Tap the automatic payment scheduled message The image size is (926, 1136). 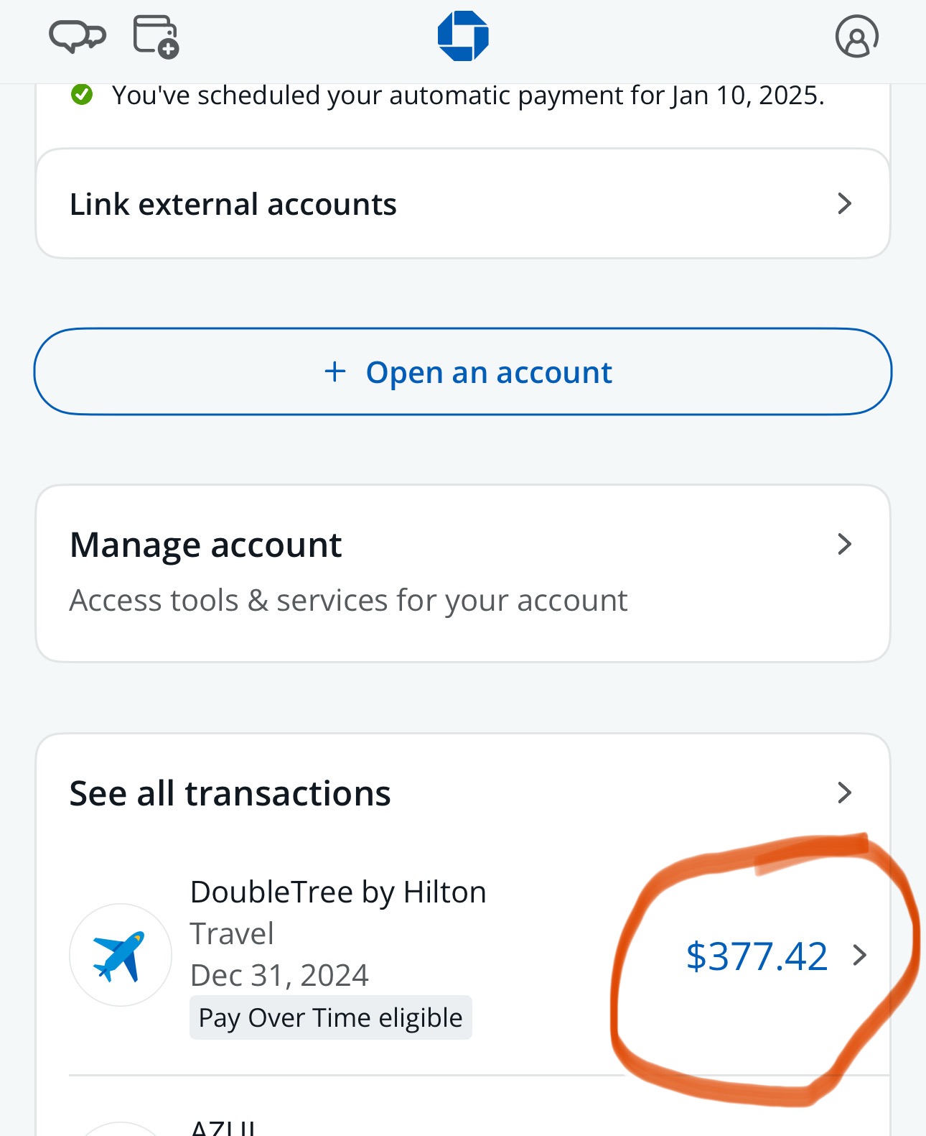[468, 95]
